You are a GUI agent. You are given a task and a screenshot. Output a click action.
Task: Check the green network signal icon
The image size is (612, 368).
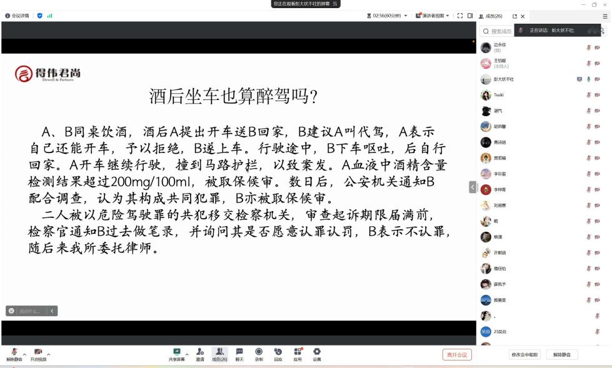tap(50, 16)
